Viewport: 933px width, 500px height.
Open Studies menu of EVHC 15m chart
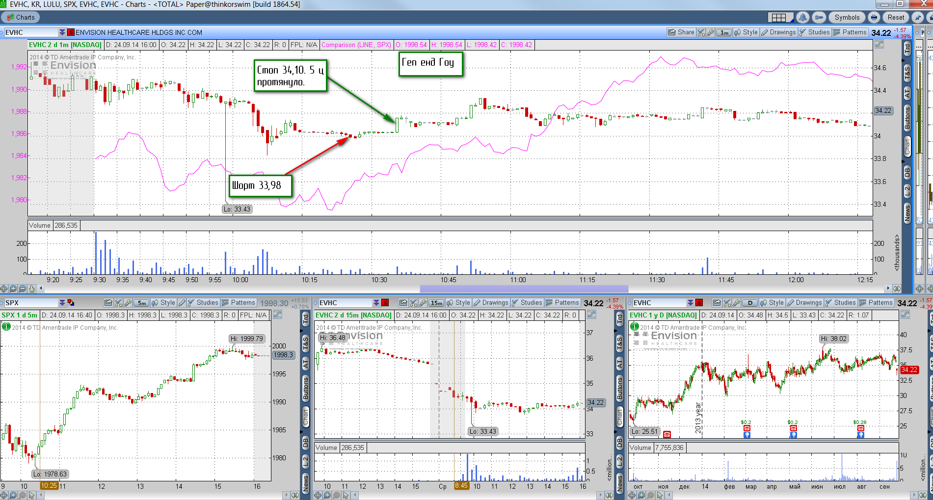527,303
